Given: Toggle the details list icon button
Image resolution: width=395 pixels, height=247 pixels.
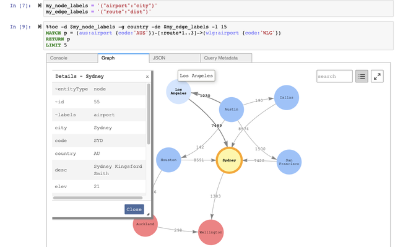Looking at the screenshot, I should coord(362,76).
